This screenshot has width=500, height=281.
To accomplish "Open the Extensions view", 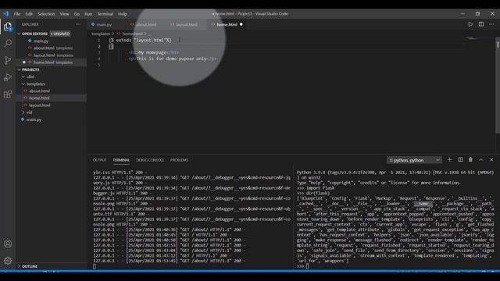I will click(x=8, y=94).
